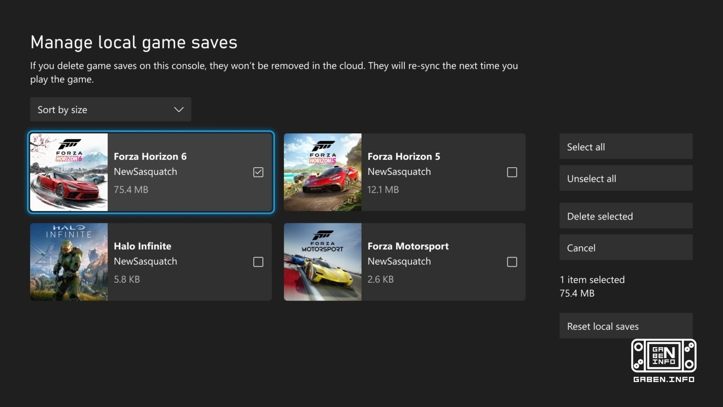The width and height of the screenshot is (723, 407).
Task: Click NewSasquatch under Halo Infinite
Action: [145, 261]
